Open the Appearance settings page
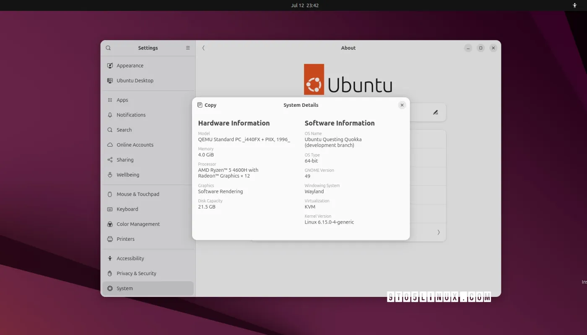The height and width of the screenshot is (335, 587). [148, 66]
